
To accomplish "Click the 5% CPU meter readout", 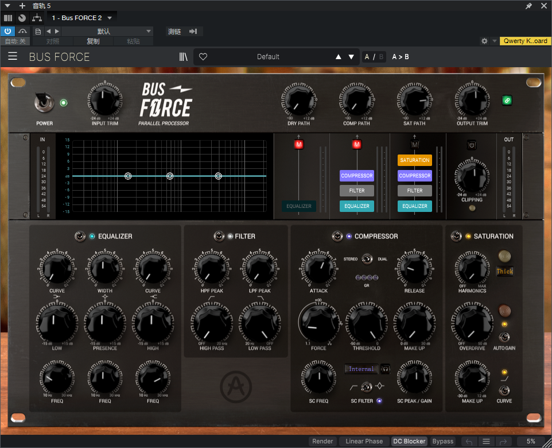I will (x=531, y=441).
